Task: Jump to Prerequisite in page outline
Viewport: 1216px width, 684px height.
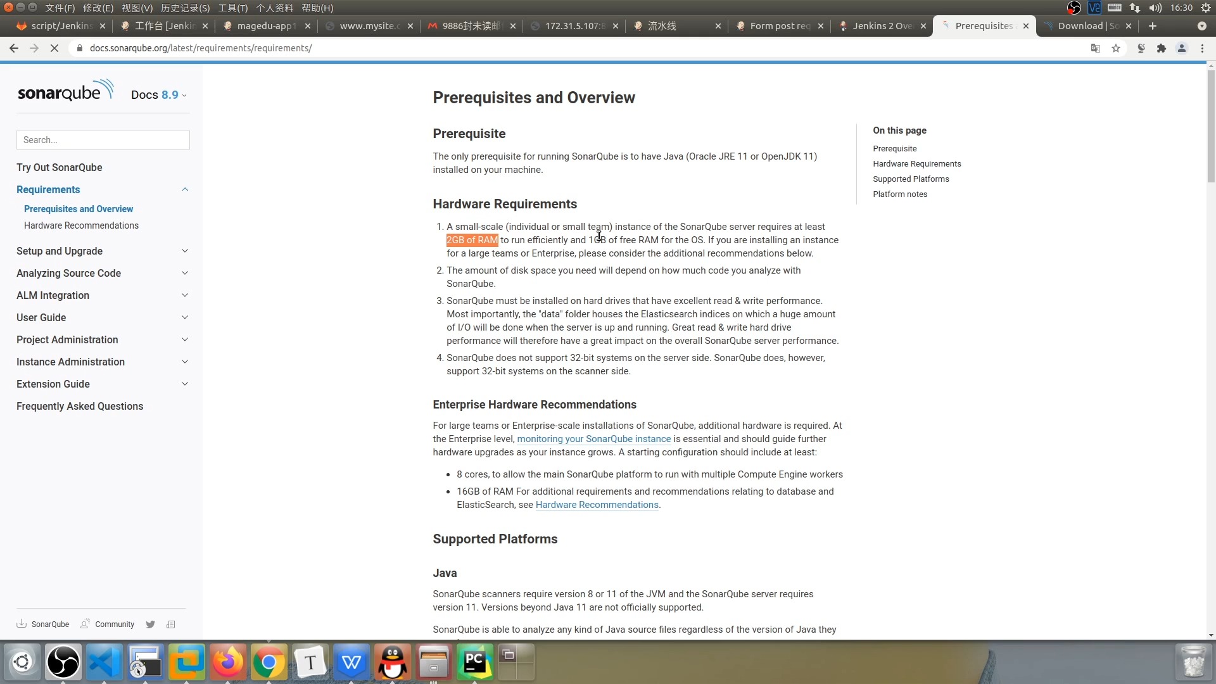Action: tap(894, 149)
